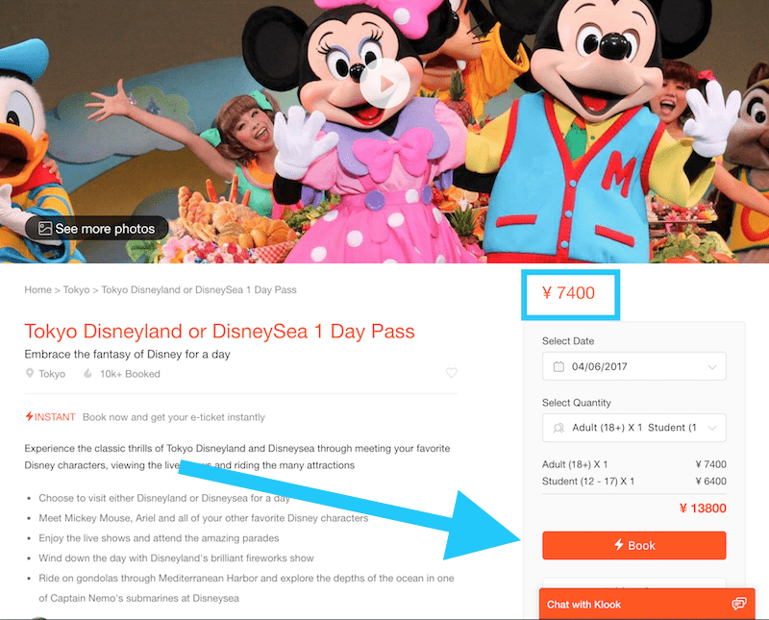Open Tokyo breadcrumb link
The image size is (769, 620).
(76, 290)
